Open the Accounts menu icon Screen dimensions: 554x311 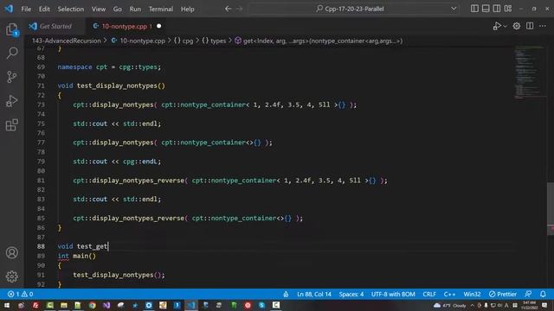pyautogui.click(x=11, y=252)
